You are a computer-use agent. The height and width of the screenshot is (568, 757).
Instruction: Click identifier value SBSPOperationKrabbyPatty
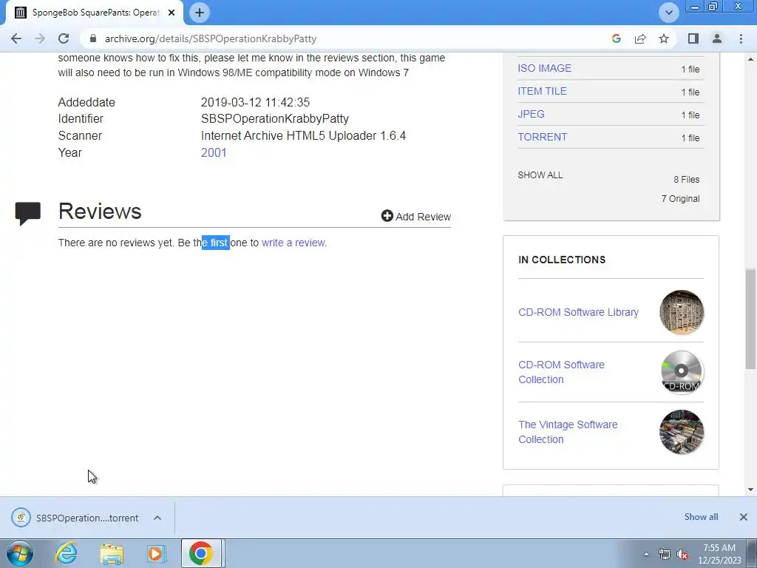coord(275,119)
